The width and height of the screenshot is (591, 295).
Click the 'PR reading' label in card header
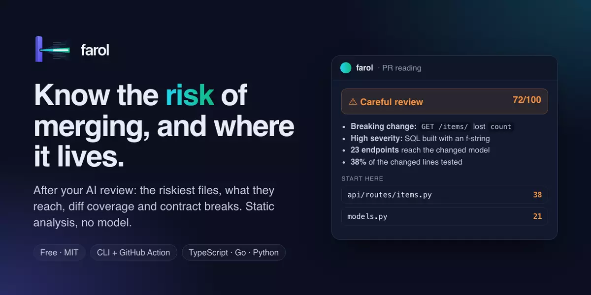[402, 68]
